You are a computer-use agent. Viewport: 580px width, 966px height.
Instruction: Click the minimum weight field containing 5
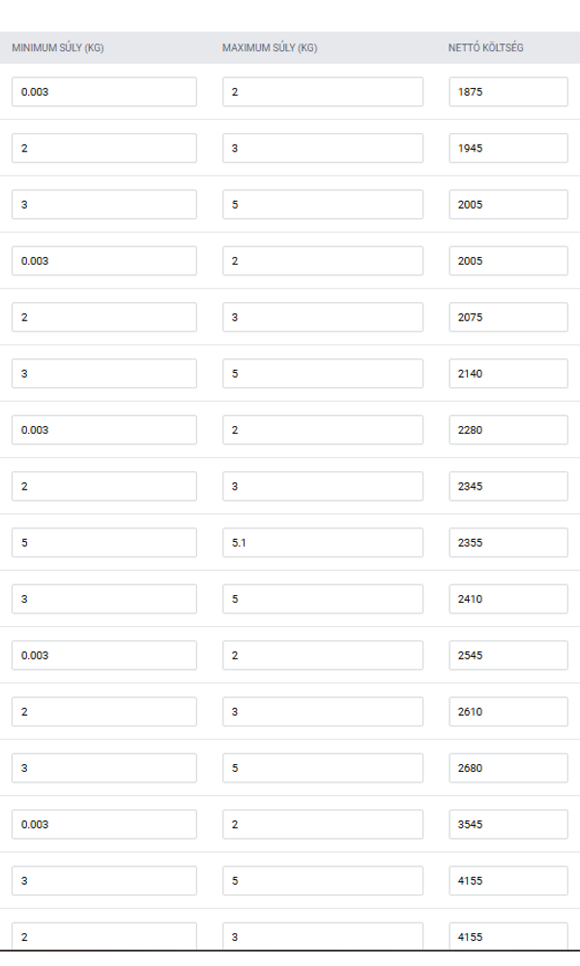(103, 543)
